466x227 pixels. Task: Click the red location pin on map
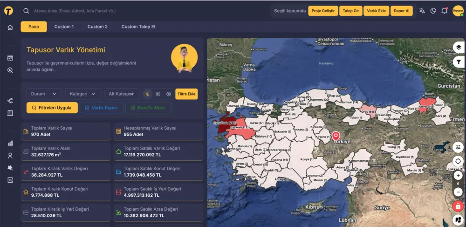tap(336, 136)
